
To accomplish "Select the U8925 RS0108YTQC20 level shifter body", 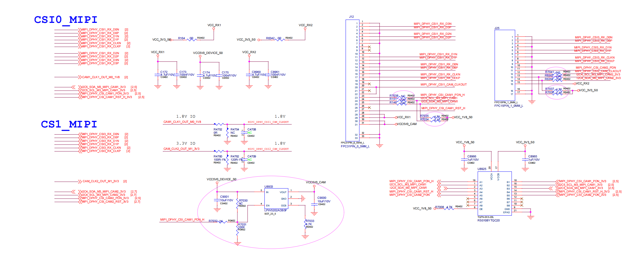I will [x=494, y=193].
